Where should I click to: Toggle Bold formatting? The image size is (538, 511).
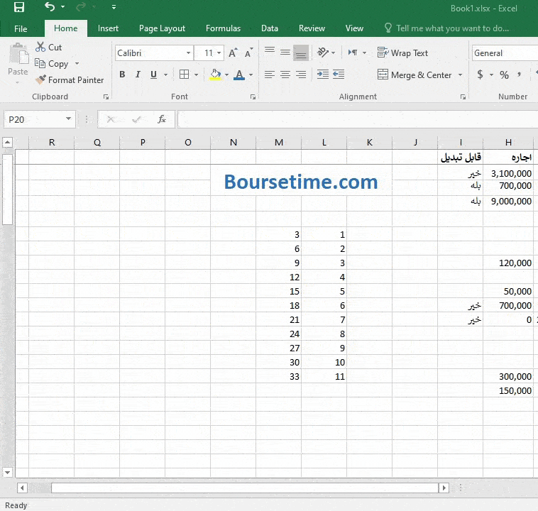point(122,75)
